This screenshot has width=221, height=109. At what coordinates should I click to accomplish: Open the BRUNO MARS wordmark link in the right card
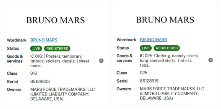[x=153, y=40]
